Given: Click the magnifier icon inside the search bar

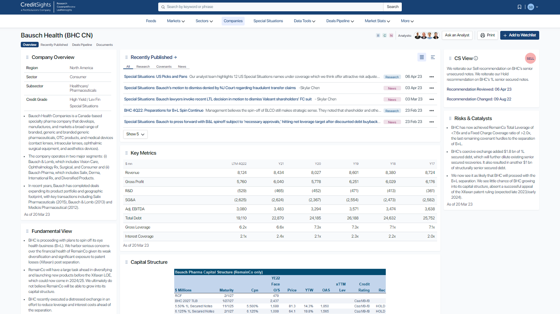Looking at the screenshot, I should point(163,7).
